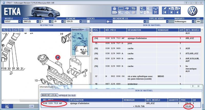Zoom out of the diagram
205x110 pixels.
10,30
